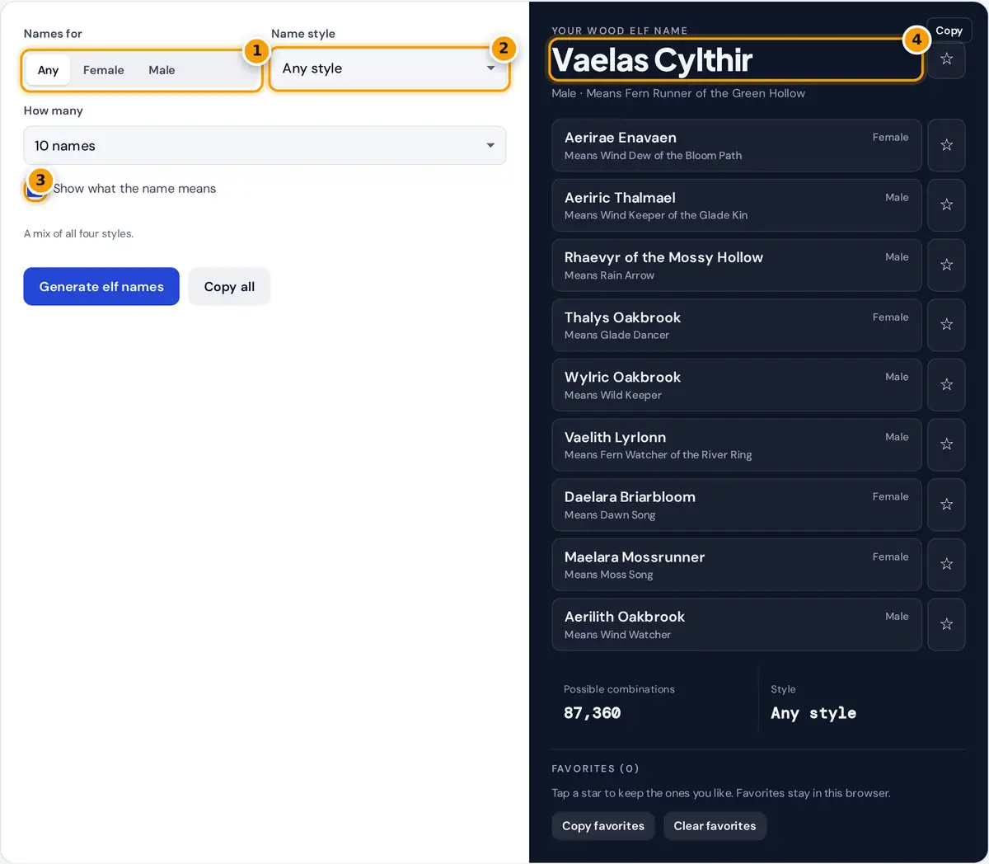
Task: Click the 'Means Dawn Song' description
Action: pos(610,515)
